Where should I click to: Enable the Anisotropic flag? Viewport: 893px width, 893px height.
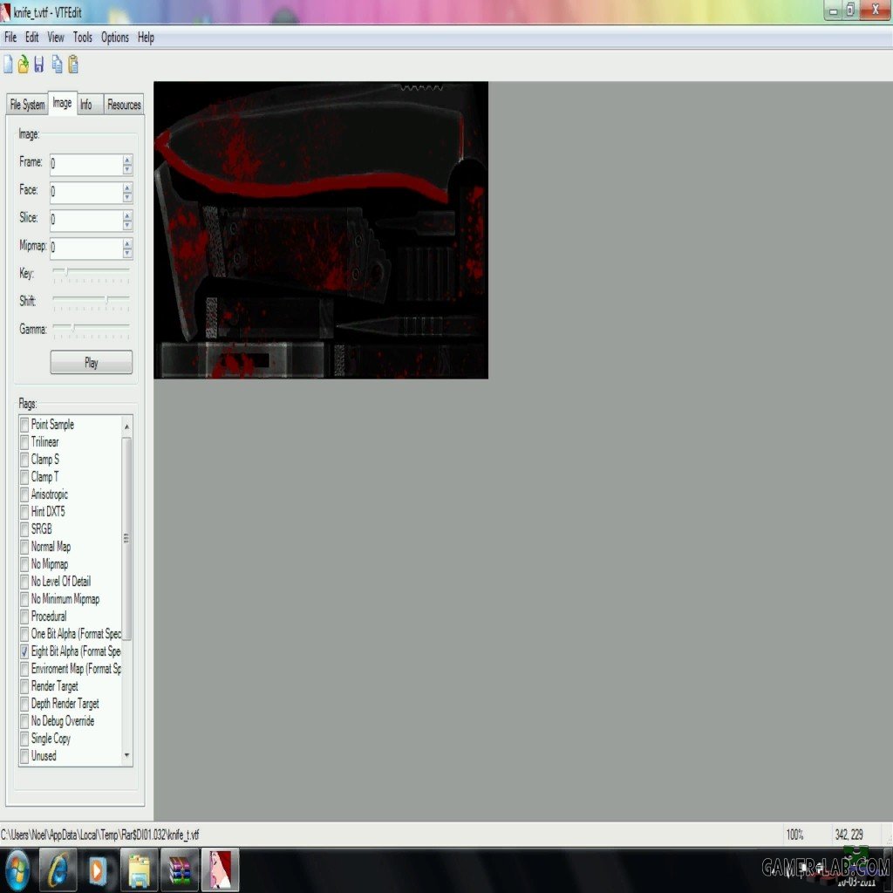[24, 495]
